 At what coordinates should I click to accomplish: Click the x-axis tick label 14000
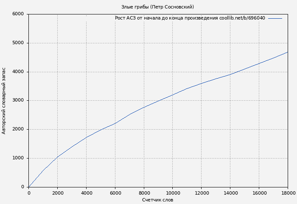click(230, 193)
